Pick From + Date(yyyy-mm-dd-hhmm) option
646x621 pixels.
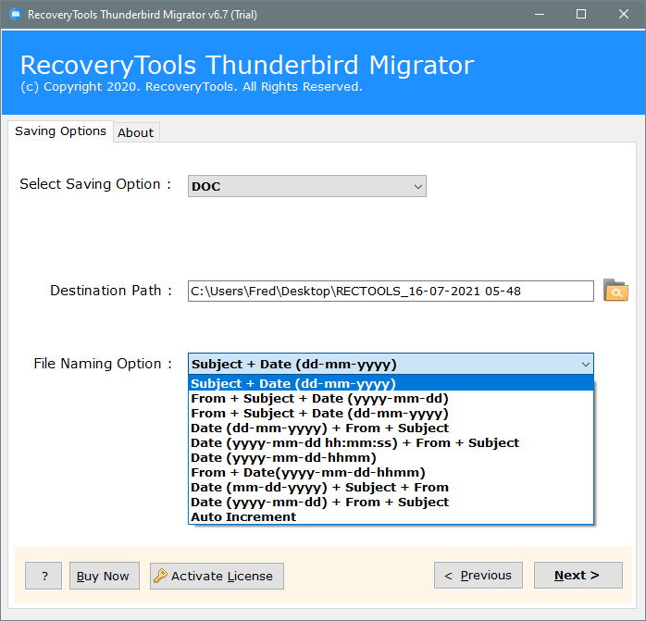[x=391, y=473]
